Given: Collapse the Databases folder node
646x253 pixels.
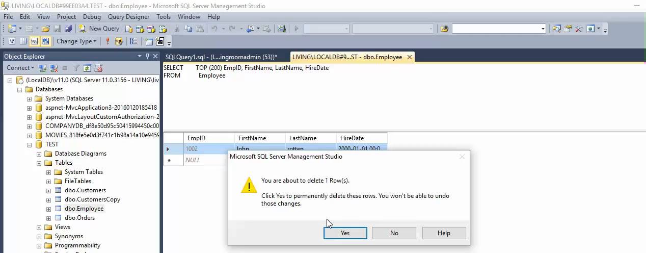Looking at the screenshot, I should (20, 89).
